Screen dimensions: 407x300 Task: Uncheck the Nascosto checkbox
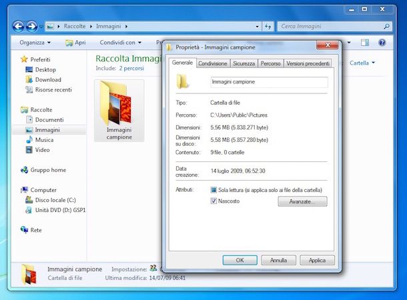pos(214,201)
